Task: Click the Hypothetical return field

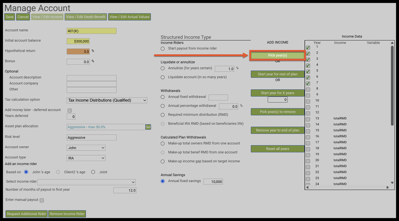Action: (78, 51)
